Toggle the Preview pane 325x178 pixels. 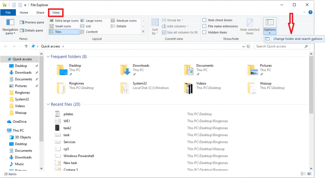point(32,22)
